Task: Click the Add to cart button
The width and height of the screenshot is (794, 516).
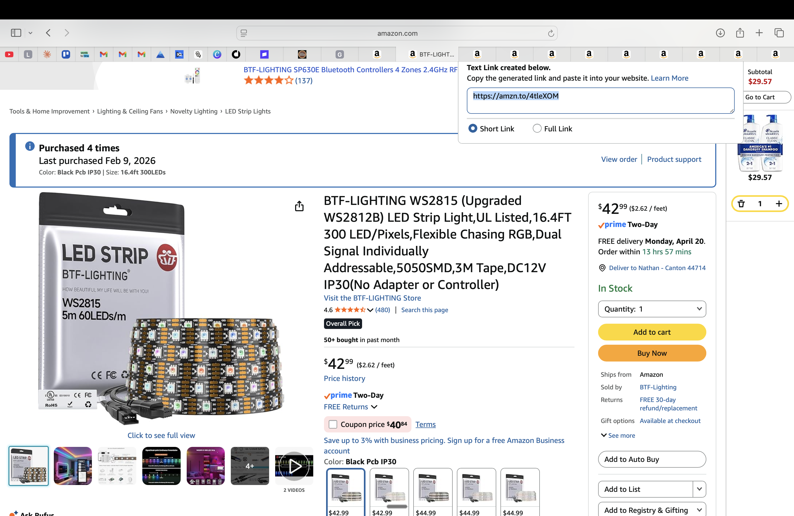Action: [652, 332]
